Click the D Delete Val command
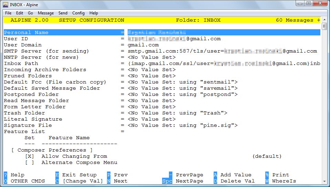The image size is (330, 187). (x=234, y=181)
